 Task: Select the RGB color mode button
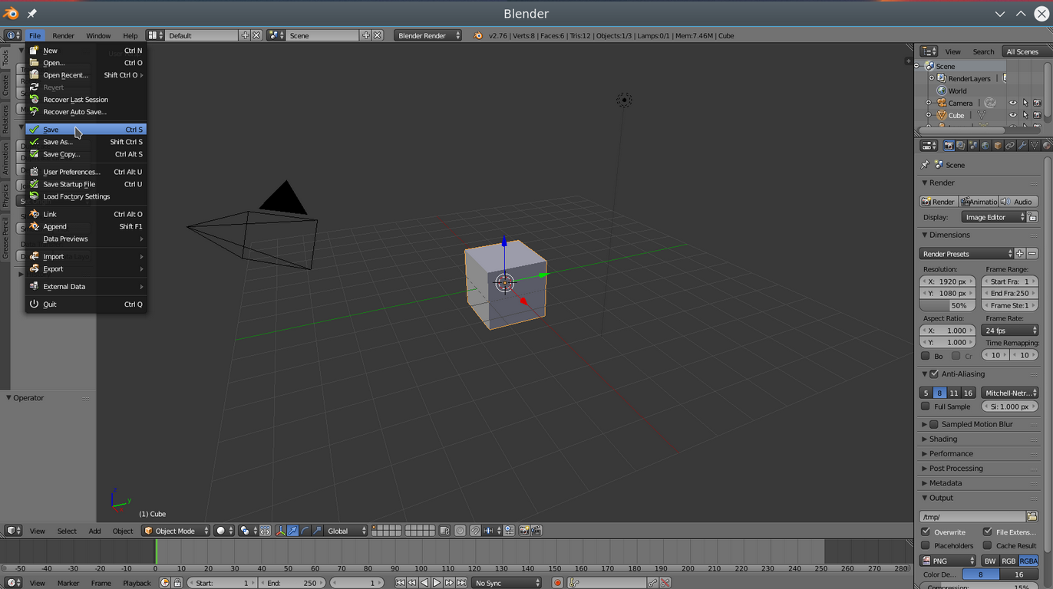coord(1008,561)
